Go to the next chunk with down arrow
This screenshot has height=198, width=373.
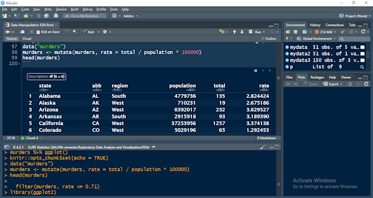[242, 32]
